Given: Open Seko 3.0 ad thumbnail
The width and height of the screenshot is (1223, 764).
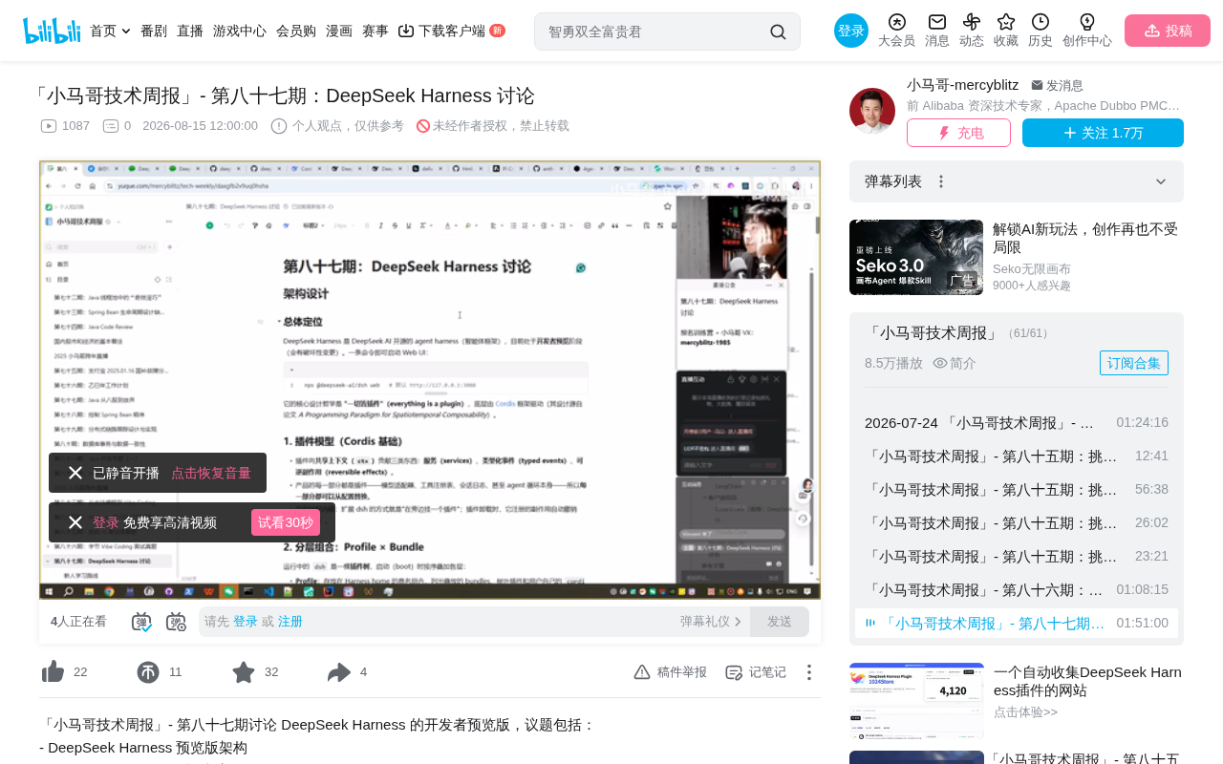Looking at the screenshot, I should point(916,258).
